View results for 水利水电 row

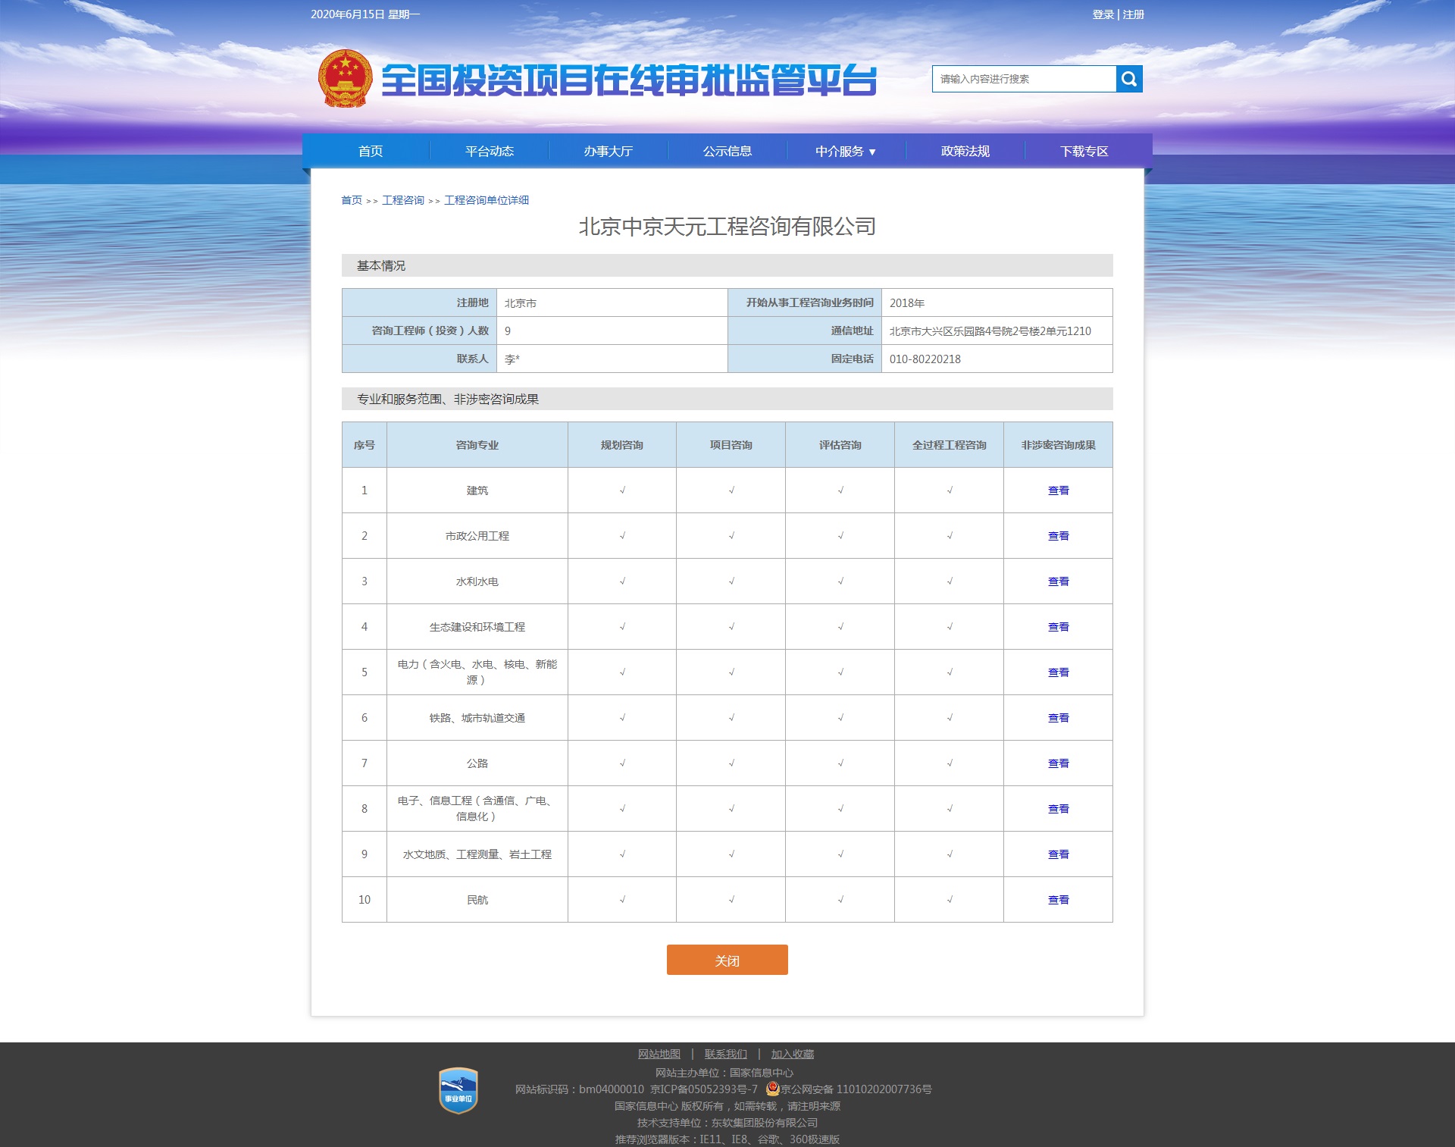1058,581
